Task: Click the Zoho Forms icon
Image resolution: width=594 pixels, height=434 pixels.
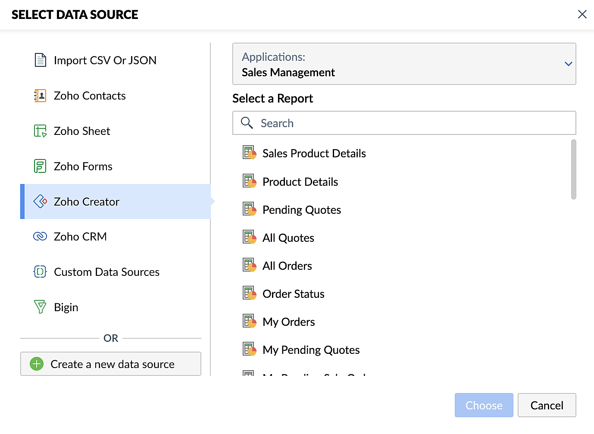Action: [x=40, y=166]
